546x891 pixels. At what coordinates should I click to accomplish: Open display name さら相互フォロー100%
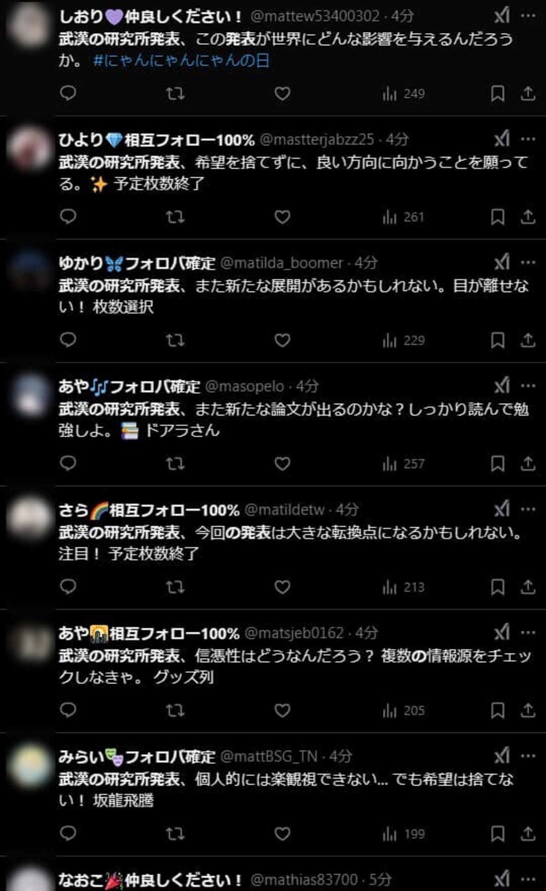click(149, 510)
